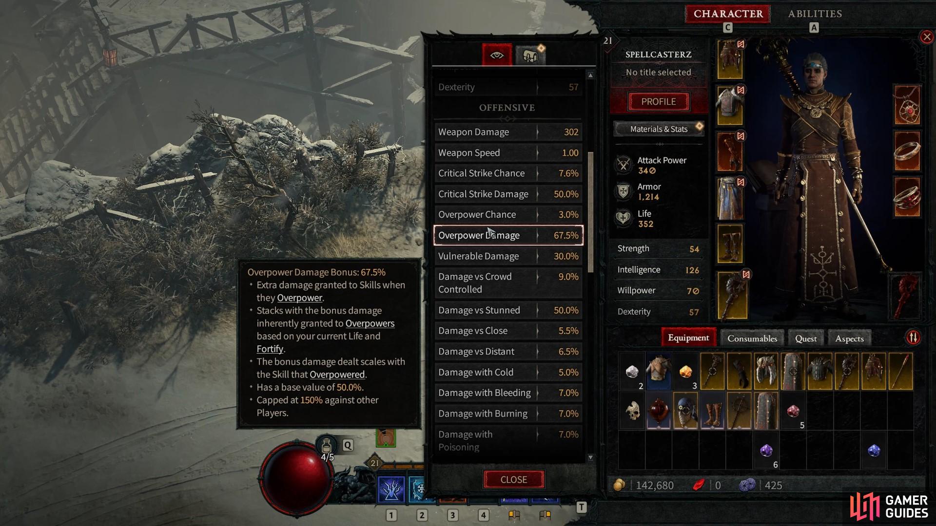Click the CLOSE button
Screen dimensions: 936x526
click(x=514, y=479)
